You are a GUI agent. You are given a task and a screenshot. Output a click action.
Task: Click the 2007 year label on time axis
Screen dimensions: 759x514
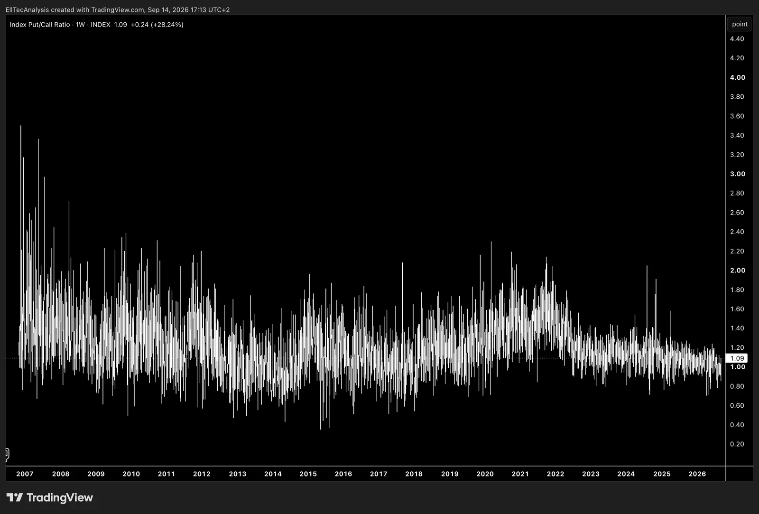[25, 474]
